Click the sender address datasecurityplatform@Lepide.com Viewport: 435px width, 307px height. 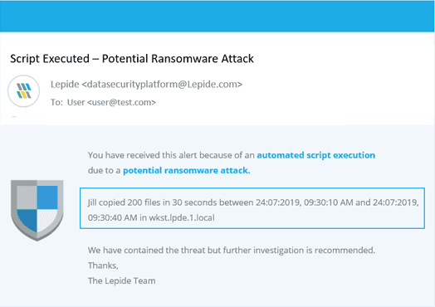pyautogui.click(x=162, y=85)
